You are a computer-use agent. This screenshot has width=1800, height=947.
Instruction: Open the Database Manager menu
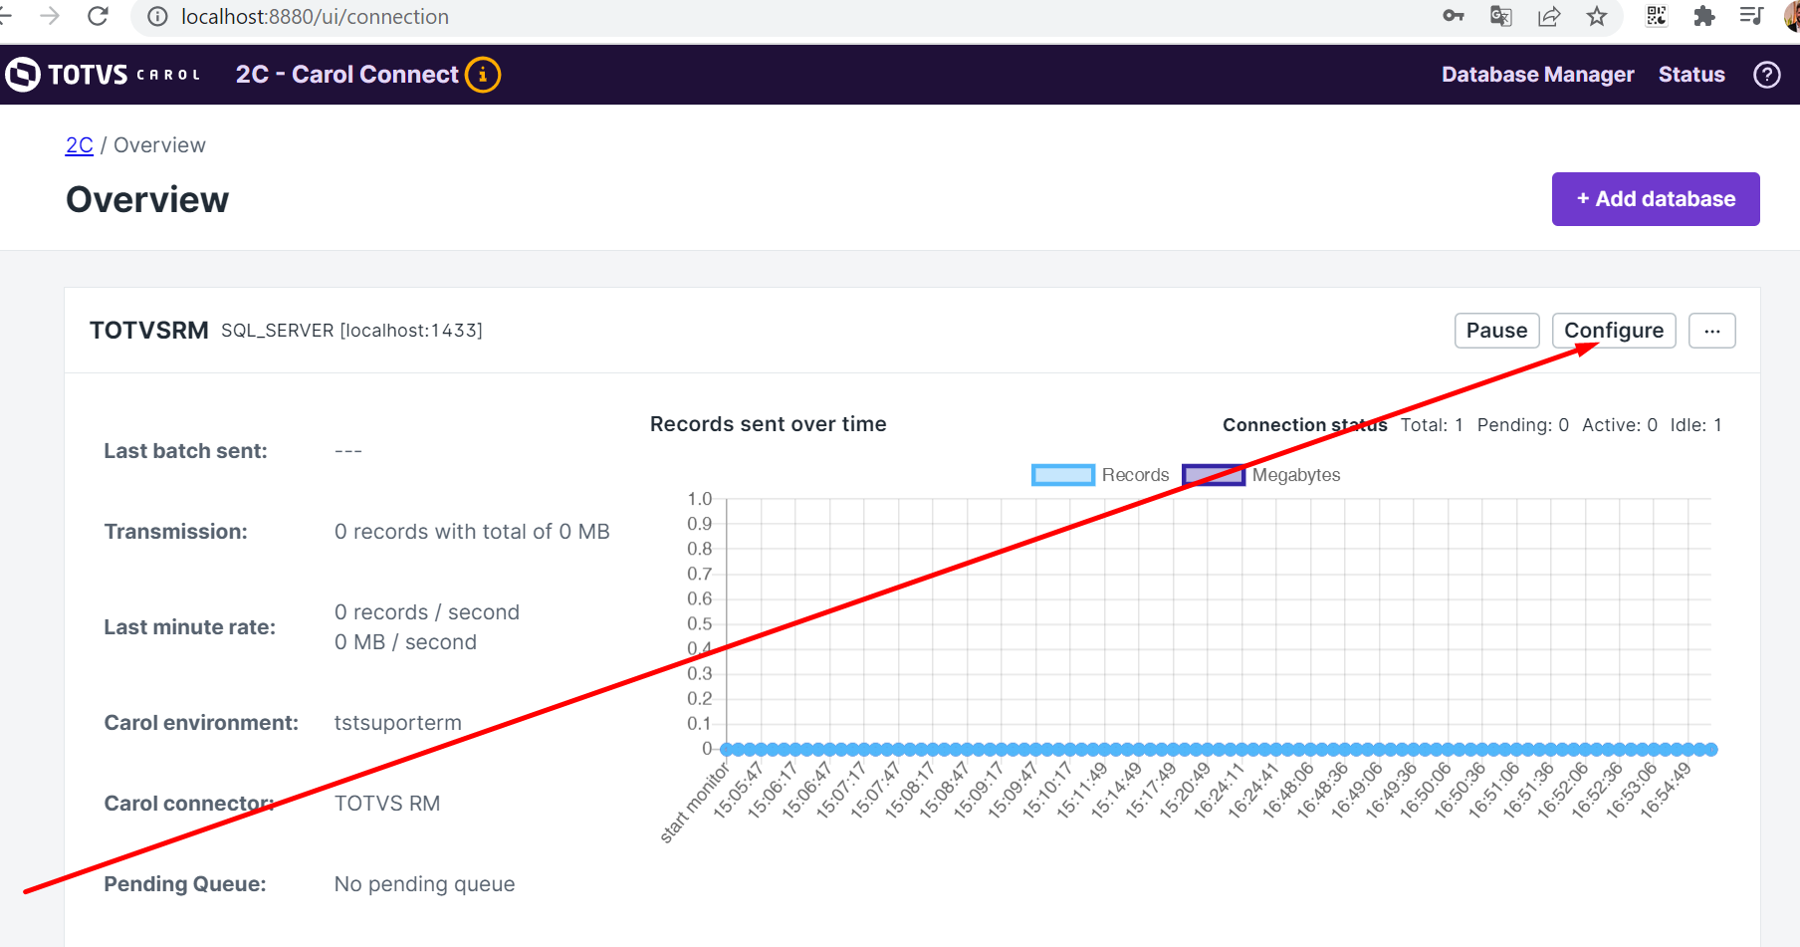[x=1537, y=75]
